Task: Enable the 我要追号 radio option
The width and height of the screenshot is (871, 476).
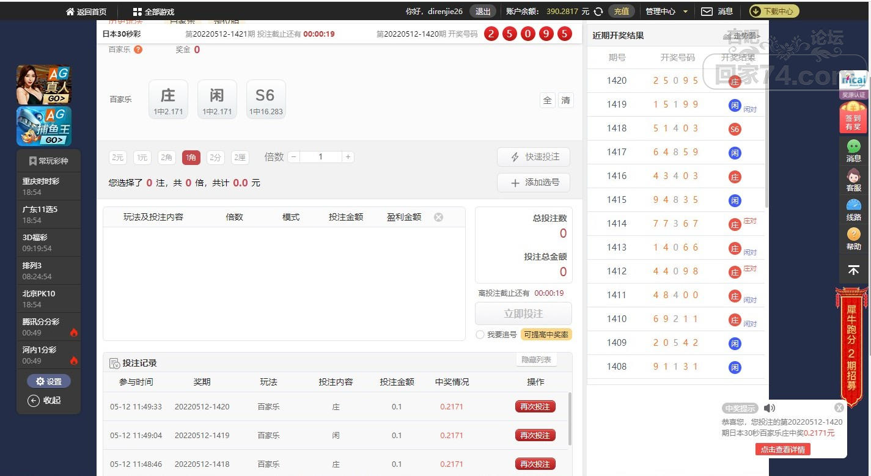Action: (x=480, y=335)
